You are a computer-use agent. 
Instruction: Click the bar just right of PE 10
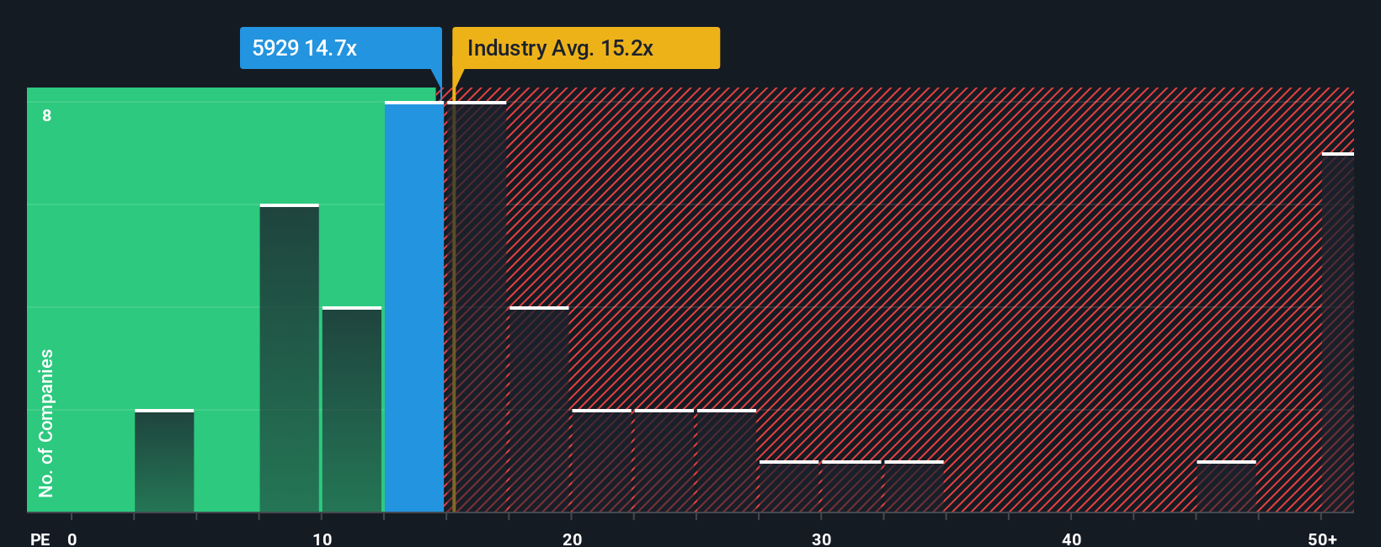point(352,409)
